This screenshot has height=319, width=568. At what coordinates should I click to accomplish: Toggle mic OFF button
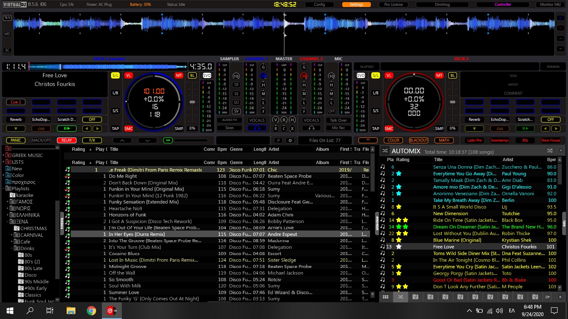331,111
